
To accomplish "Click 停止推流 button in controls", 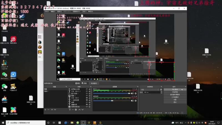I will click(x=175, y=89).
